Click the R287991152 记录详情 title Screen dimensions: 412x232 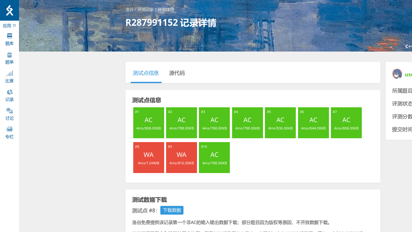171,23
